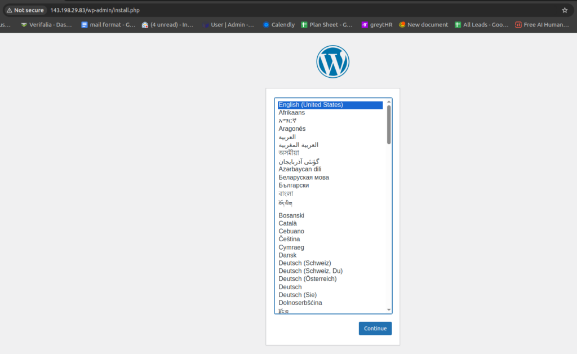The width and height of the screenshot is (577, 354).
Task: Click the Not secure warning badge
Action: [x=25, y=10]
